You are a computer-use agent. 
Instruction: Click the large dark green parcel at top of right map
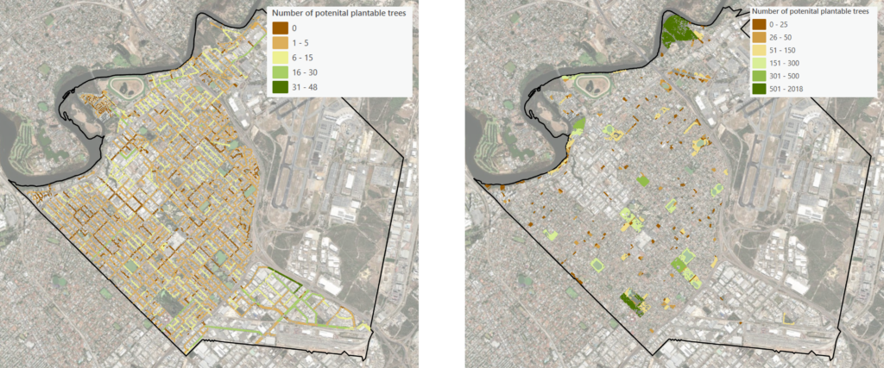click(x=676, y=30)
